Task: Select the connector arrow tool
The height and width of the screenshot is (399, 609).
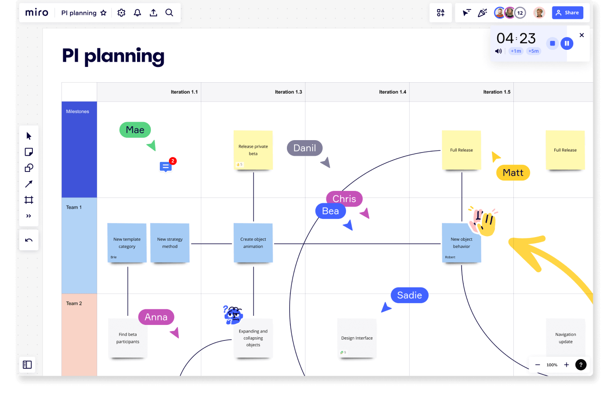Action: tap(29, 184)
